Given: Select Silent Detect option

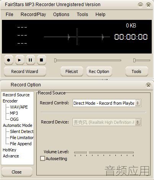Looking at the screenshot, I should pos(22,131).
